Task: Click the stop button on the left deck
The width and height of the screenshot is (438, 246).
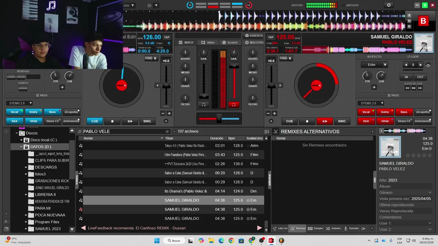Action: 112,121
